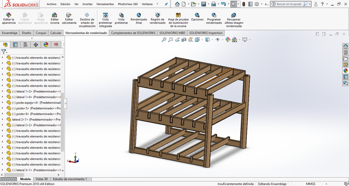Pin the menu bar with pushpin
The width and height of the screenshot is (349, 186).
166,4
